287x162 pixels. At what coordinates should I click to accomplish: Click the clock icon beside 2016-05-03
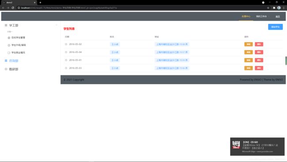(x=66, y=68)
